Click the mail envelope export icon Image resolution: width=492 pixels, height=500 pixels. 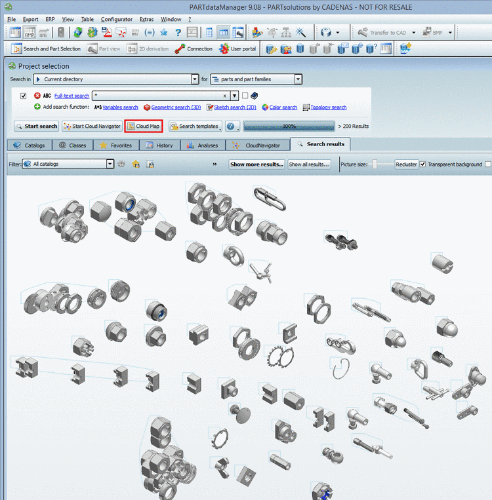[x=121, y=32]
